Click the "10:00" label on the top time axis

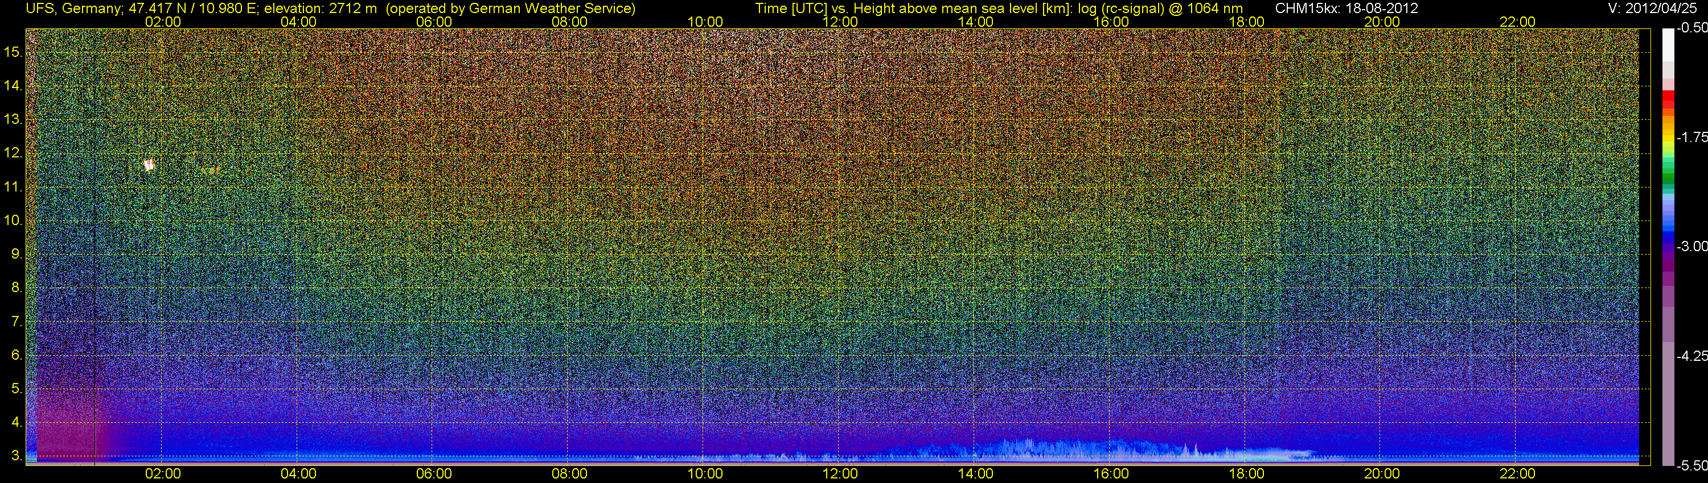click(x=705, y=22)
